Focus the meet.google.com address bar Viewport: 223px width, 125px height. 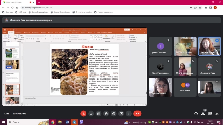[105, 8]
